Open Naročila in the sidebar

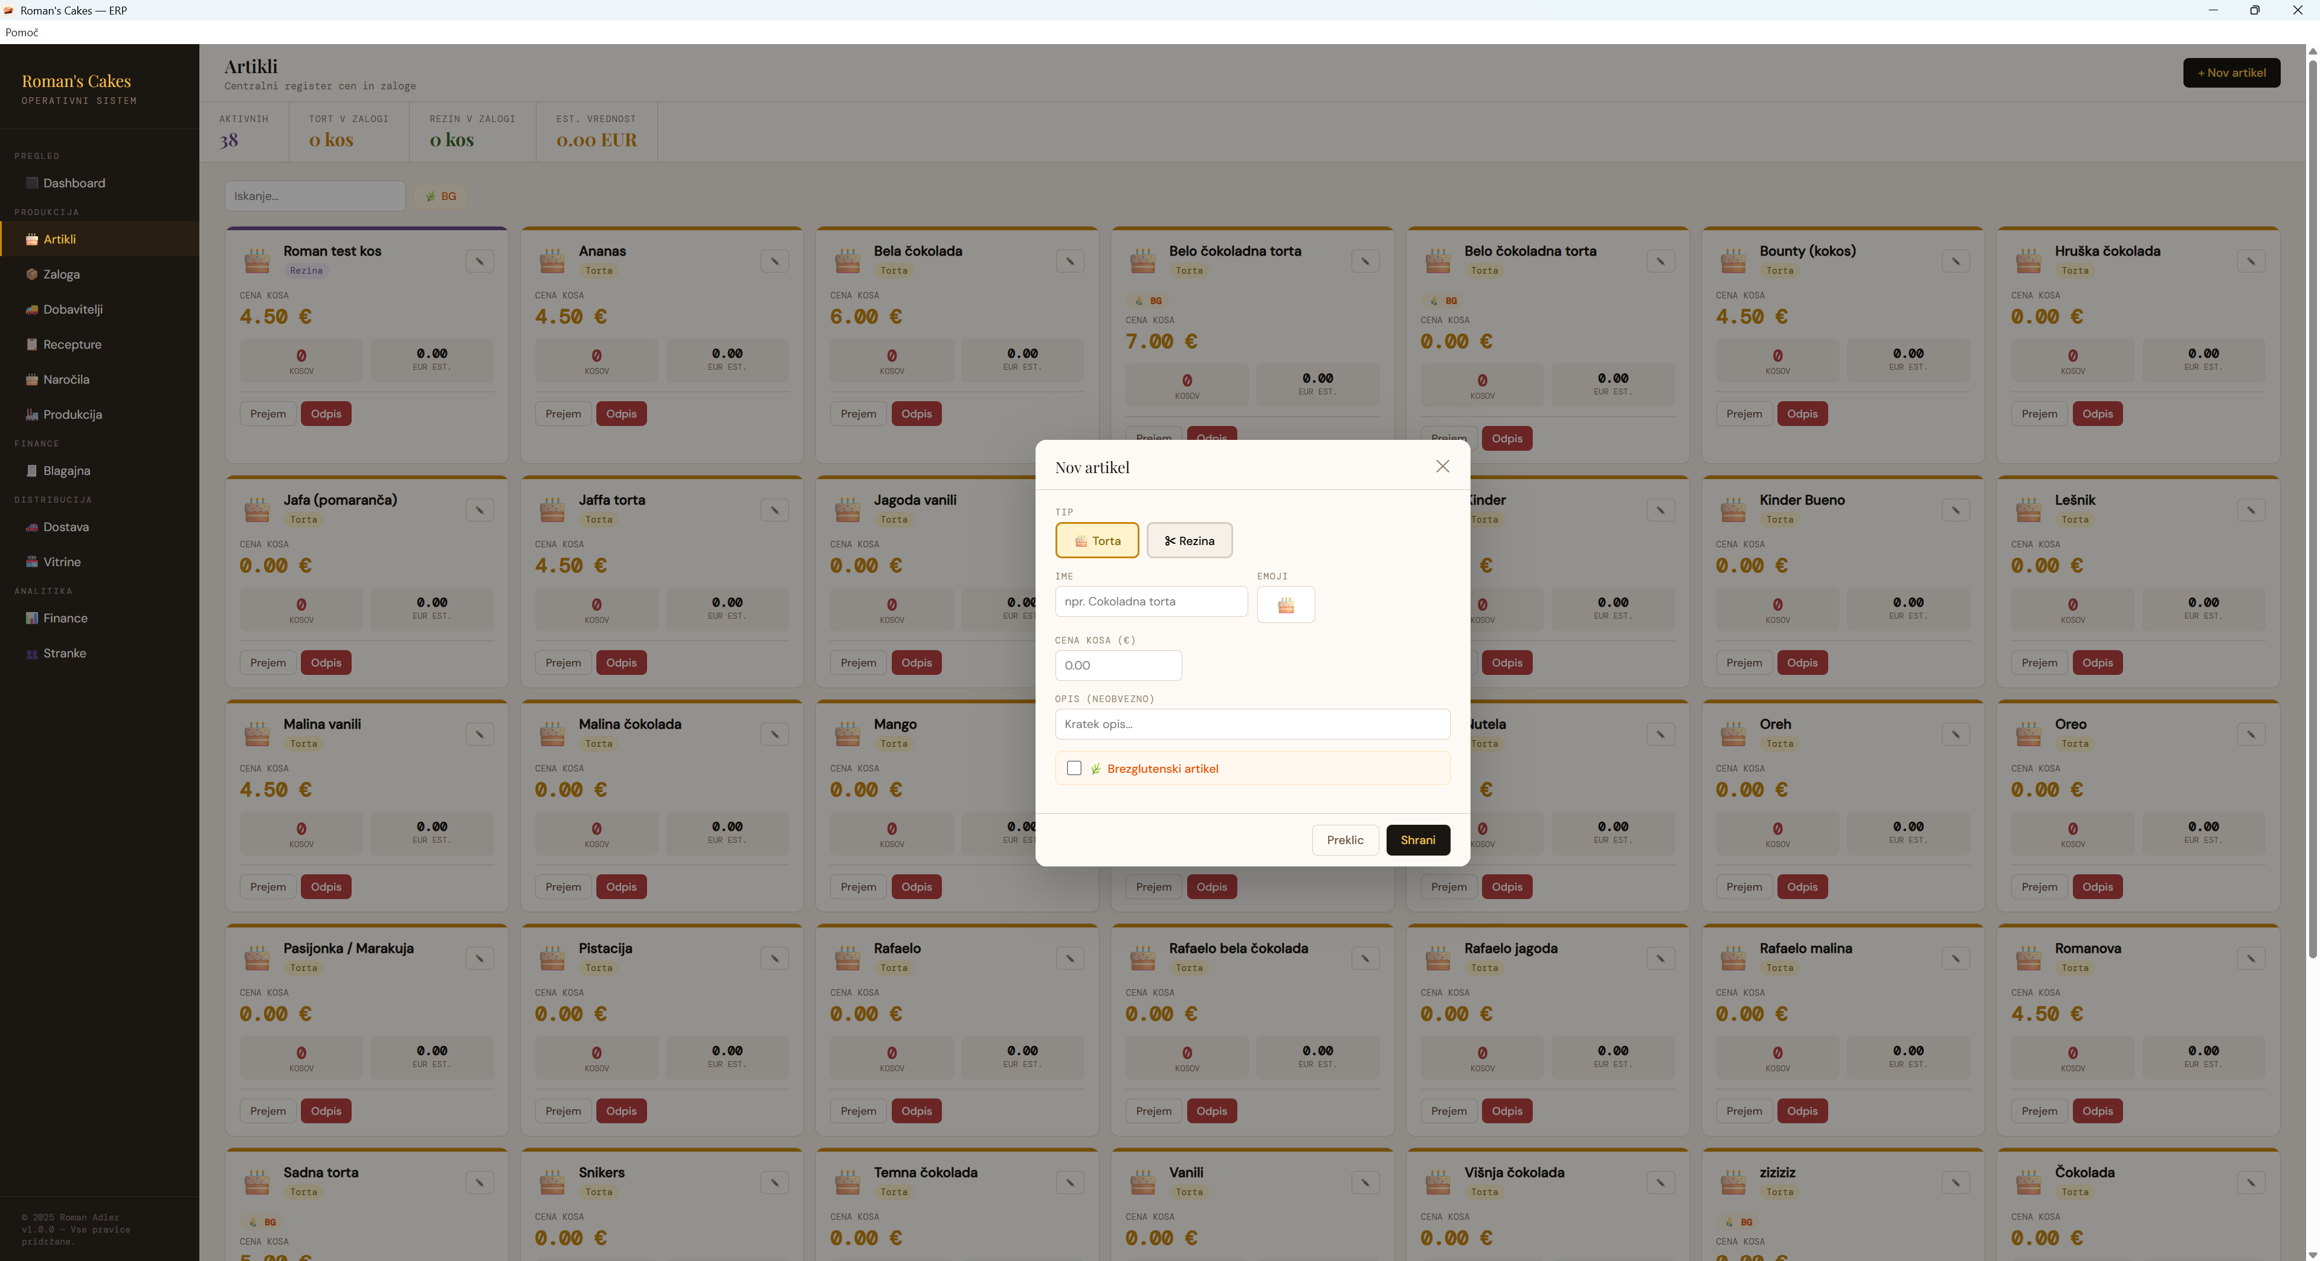click(x=99, y=380)
